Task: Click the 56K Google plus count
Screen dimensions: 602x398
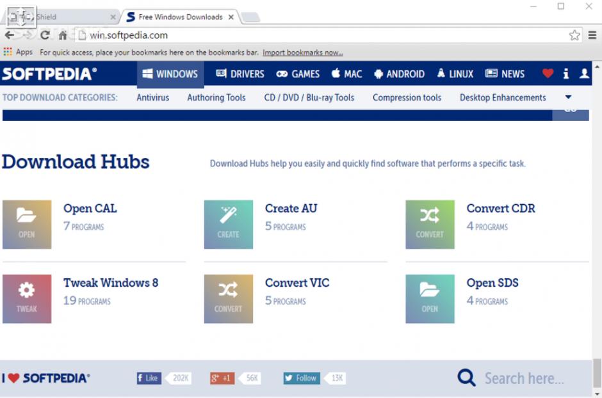Action: [x=250, y=378]
